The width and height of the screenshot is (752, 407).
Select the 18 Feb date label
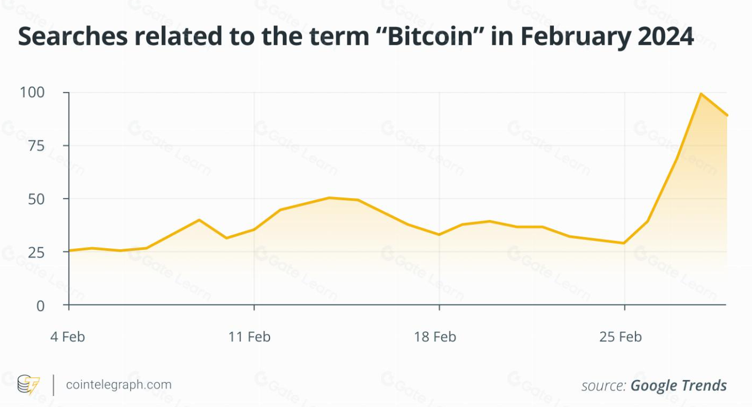click(435, 336)
